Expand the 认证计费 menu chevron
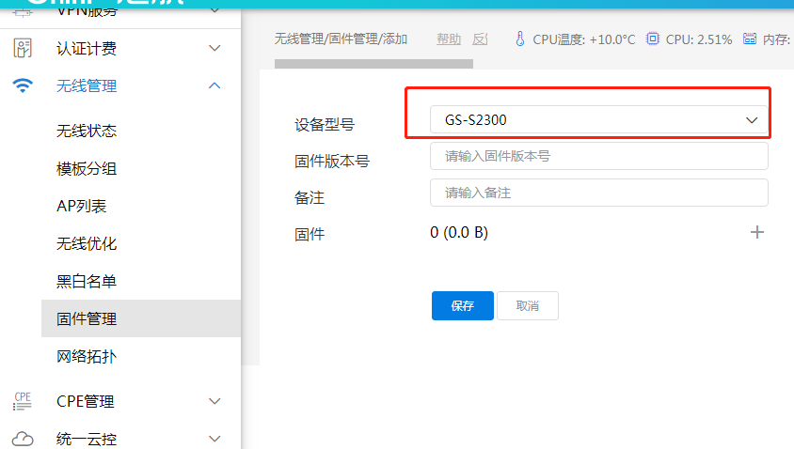The height and width of the screenshot is (449, 794). pyautogui.click(x=214, y=48)
